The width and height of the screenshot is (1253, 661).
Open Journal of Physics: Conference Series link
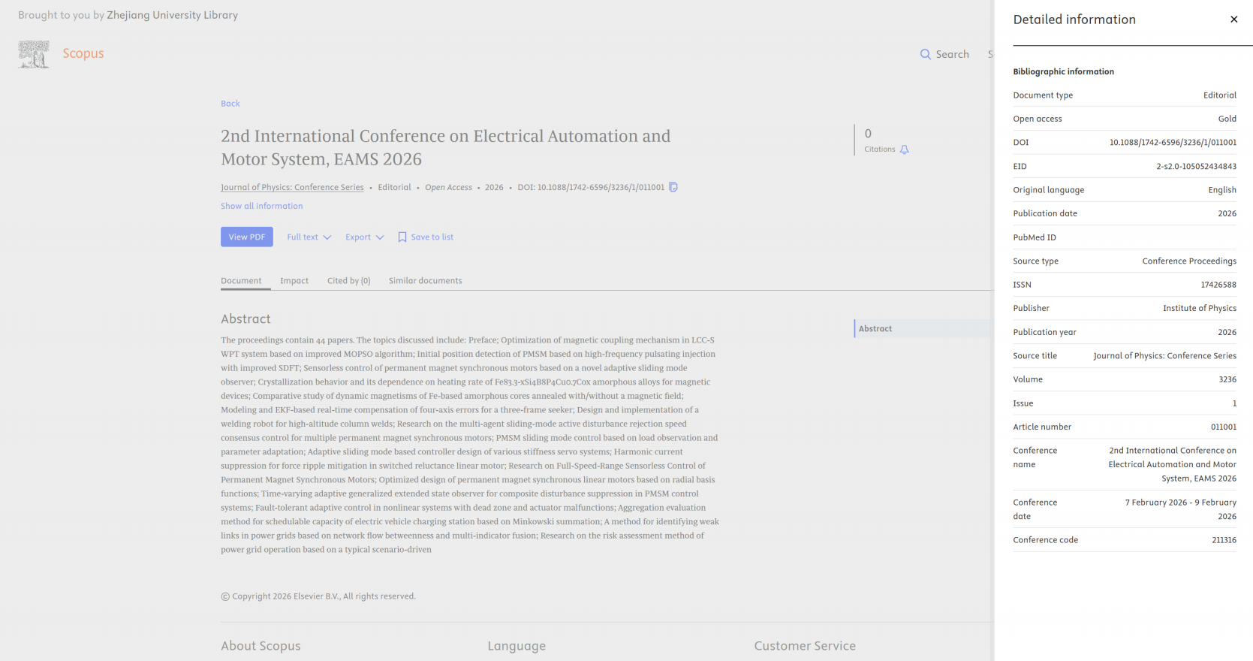(292, 187)
